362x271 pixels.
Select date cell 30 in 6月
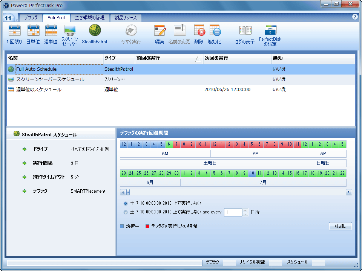(x=176, y=173)
